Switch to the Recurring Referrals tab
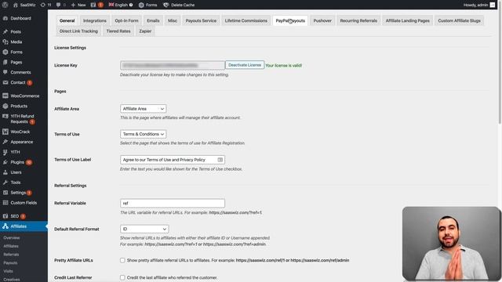Viewport: 502px width, 282px height. pyautogui.click(x=358, y=20)
